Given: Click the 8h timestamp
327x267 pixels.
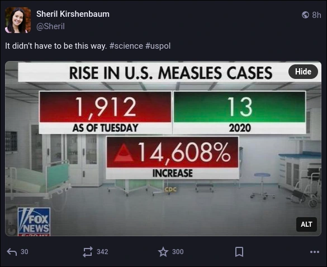Looking at the screenshot, I should [x=316, y=15].
